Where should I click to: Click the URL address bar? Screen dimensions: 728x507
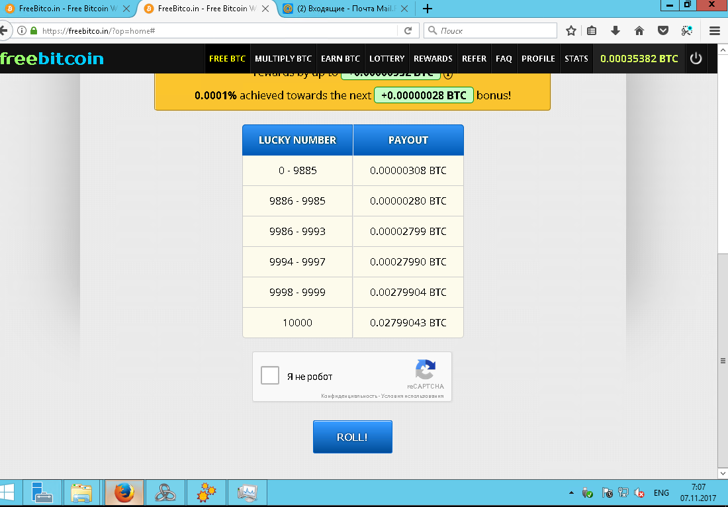(218, 30)
